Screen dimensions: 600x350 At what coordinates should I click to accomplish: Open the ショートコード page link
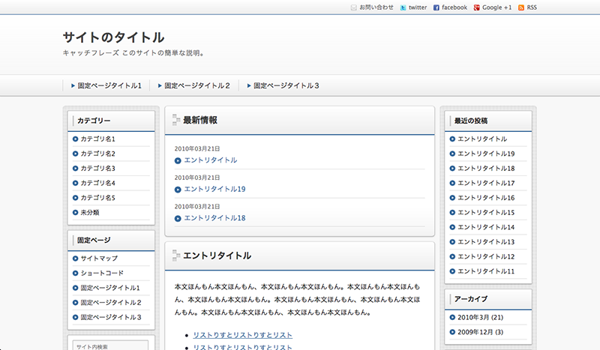coord(102,273)
